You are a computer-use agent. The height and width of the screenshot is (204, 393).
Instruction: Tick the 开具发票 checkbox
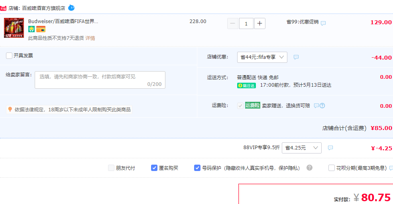click(x=9, y=56)
